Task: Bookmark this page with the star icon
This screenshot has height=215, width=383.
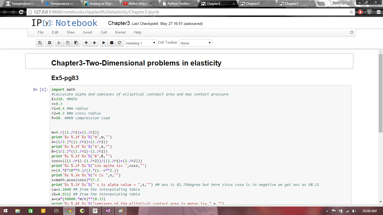Action: [351, 12]
